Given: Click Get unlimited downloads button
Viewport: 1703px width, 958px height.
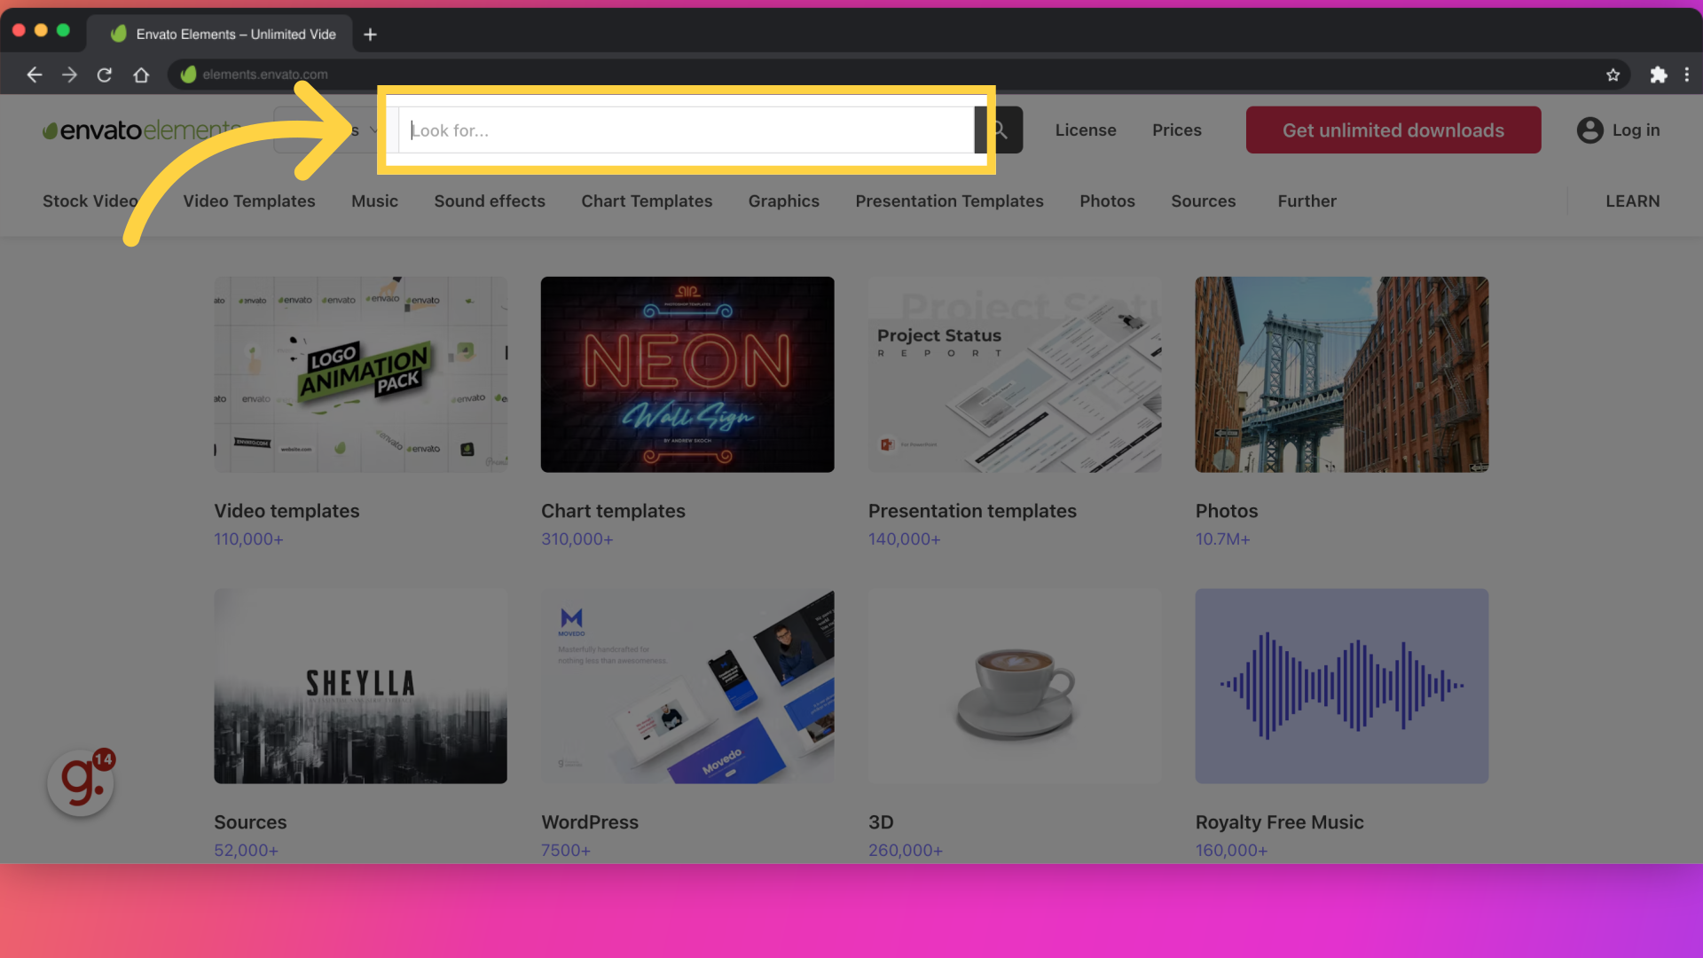Looking at the screenshot, I should click(x=1393, y=130).
